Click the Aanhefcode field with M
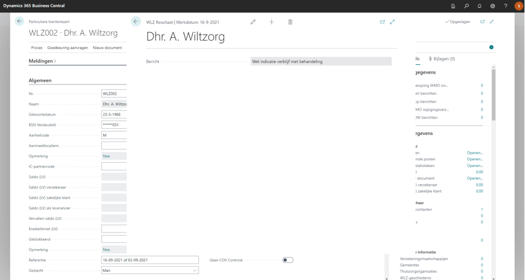 coord(114,135)
